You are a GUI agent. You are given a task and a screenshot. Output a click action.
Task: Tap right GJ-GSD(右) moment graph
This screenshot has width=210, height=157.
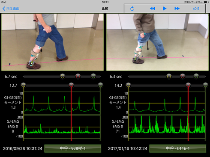[x=167, y=103]
